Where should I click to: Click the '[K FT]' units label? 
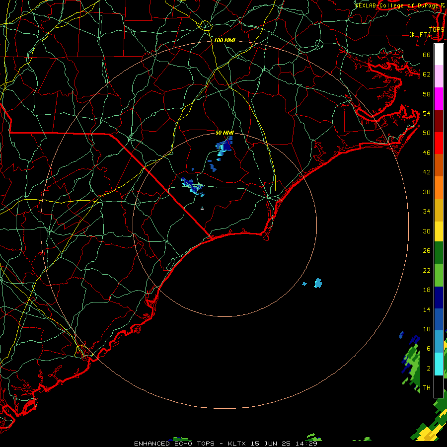pyautogui.click(x=420, y=34)
